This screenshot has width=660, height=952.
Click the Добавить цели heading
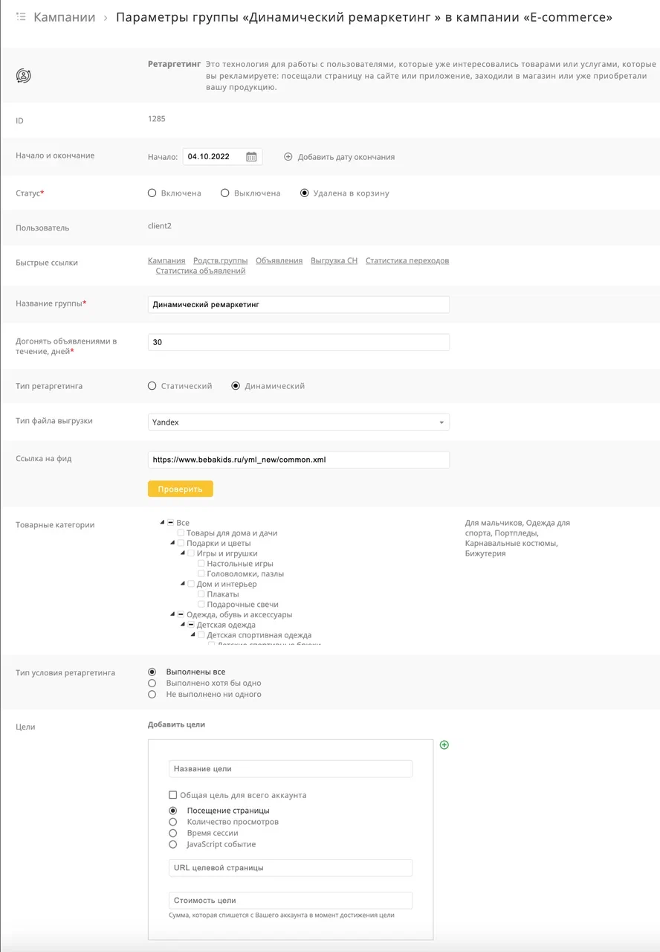[177, 724]
